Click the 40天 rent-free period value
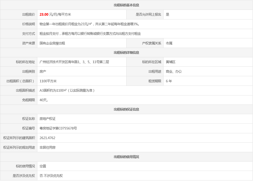This screenshot has height=181, width=253. pyautogui.click(x=44, y=100)
